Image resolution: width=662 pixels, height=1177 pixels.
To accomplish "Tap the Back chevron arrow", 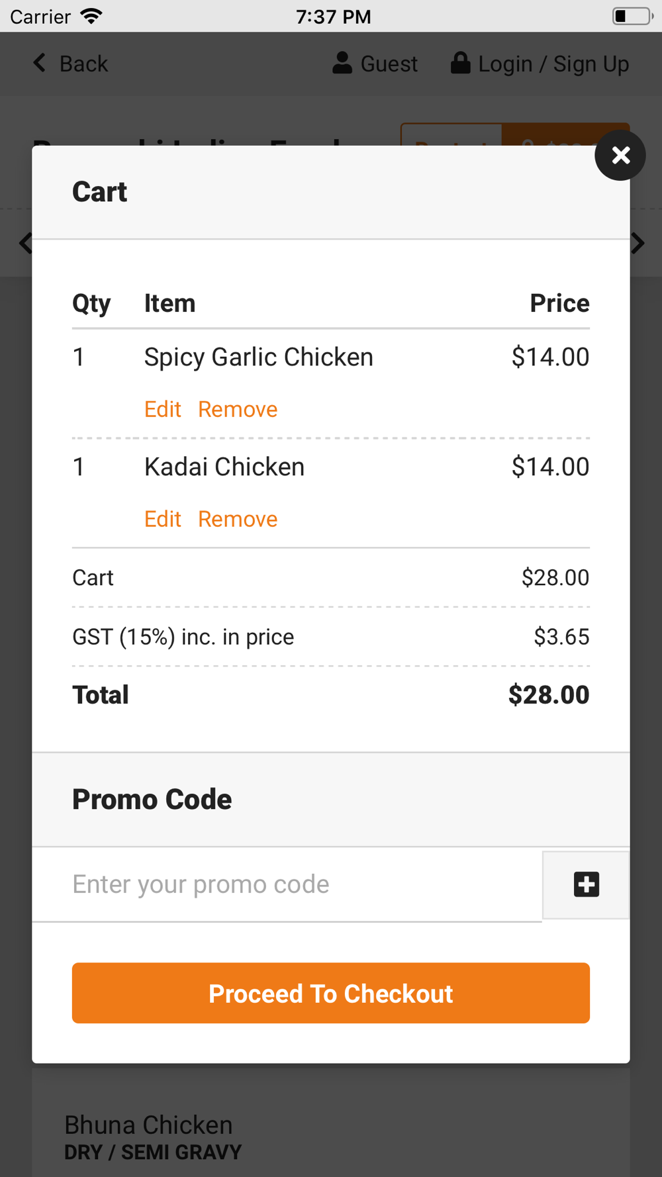I will pos(40,64).
